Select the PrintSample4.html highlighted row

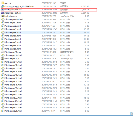pyautogui.click(x=45, y=32)
